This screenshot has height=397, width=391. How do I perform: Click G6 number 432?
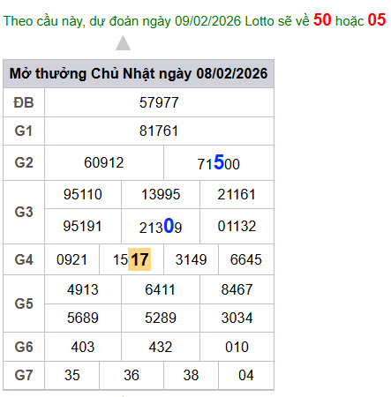coord(161,347)
